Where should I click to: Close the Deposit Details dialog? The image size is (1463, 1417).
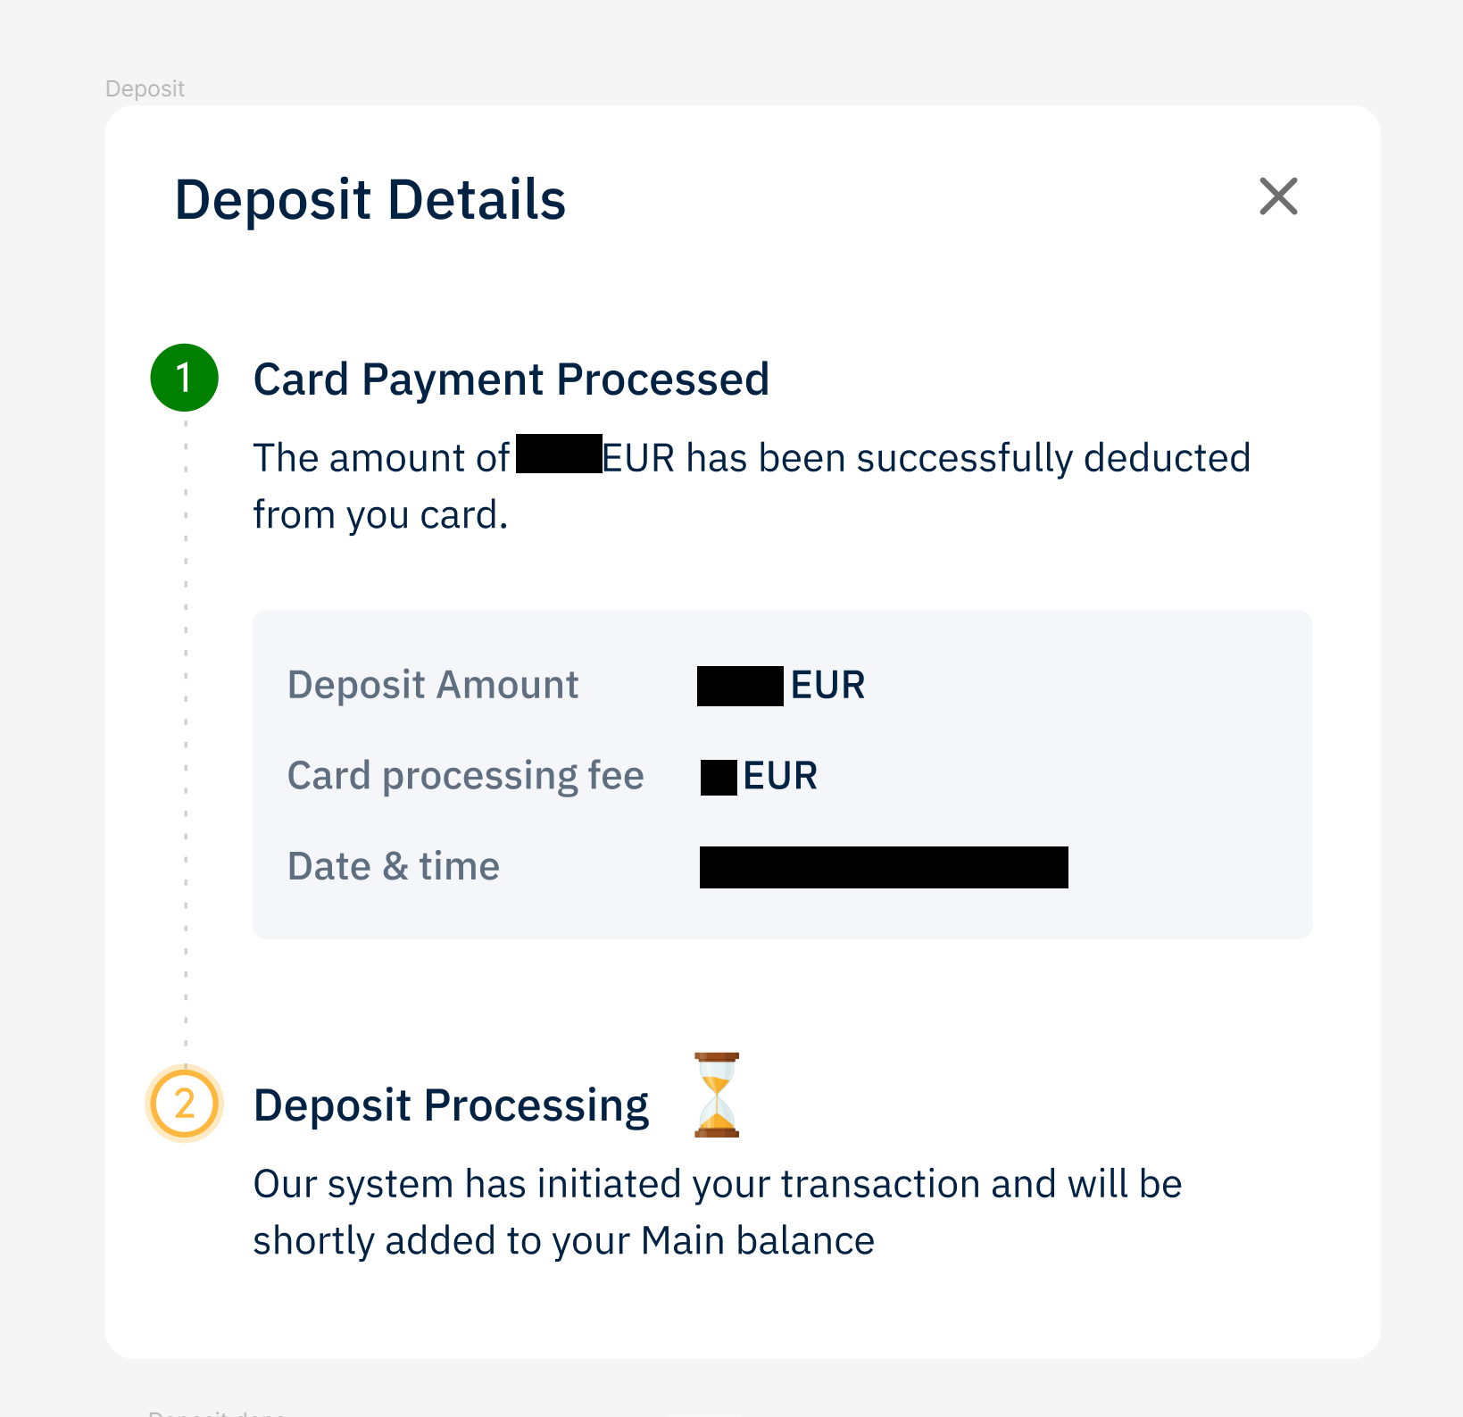coord(1278,196)
